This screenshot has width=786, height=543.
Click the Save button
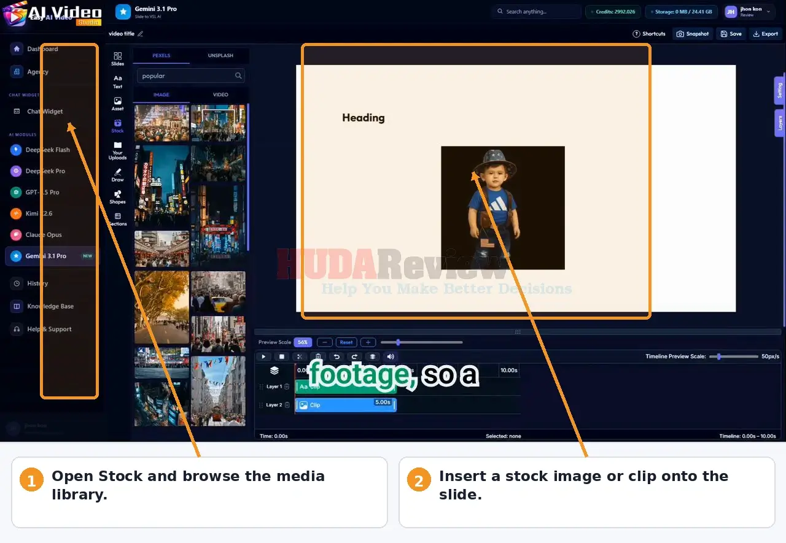731,34
